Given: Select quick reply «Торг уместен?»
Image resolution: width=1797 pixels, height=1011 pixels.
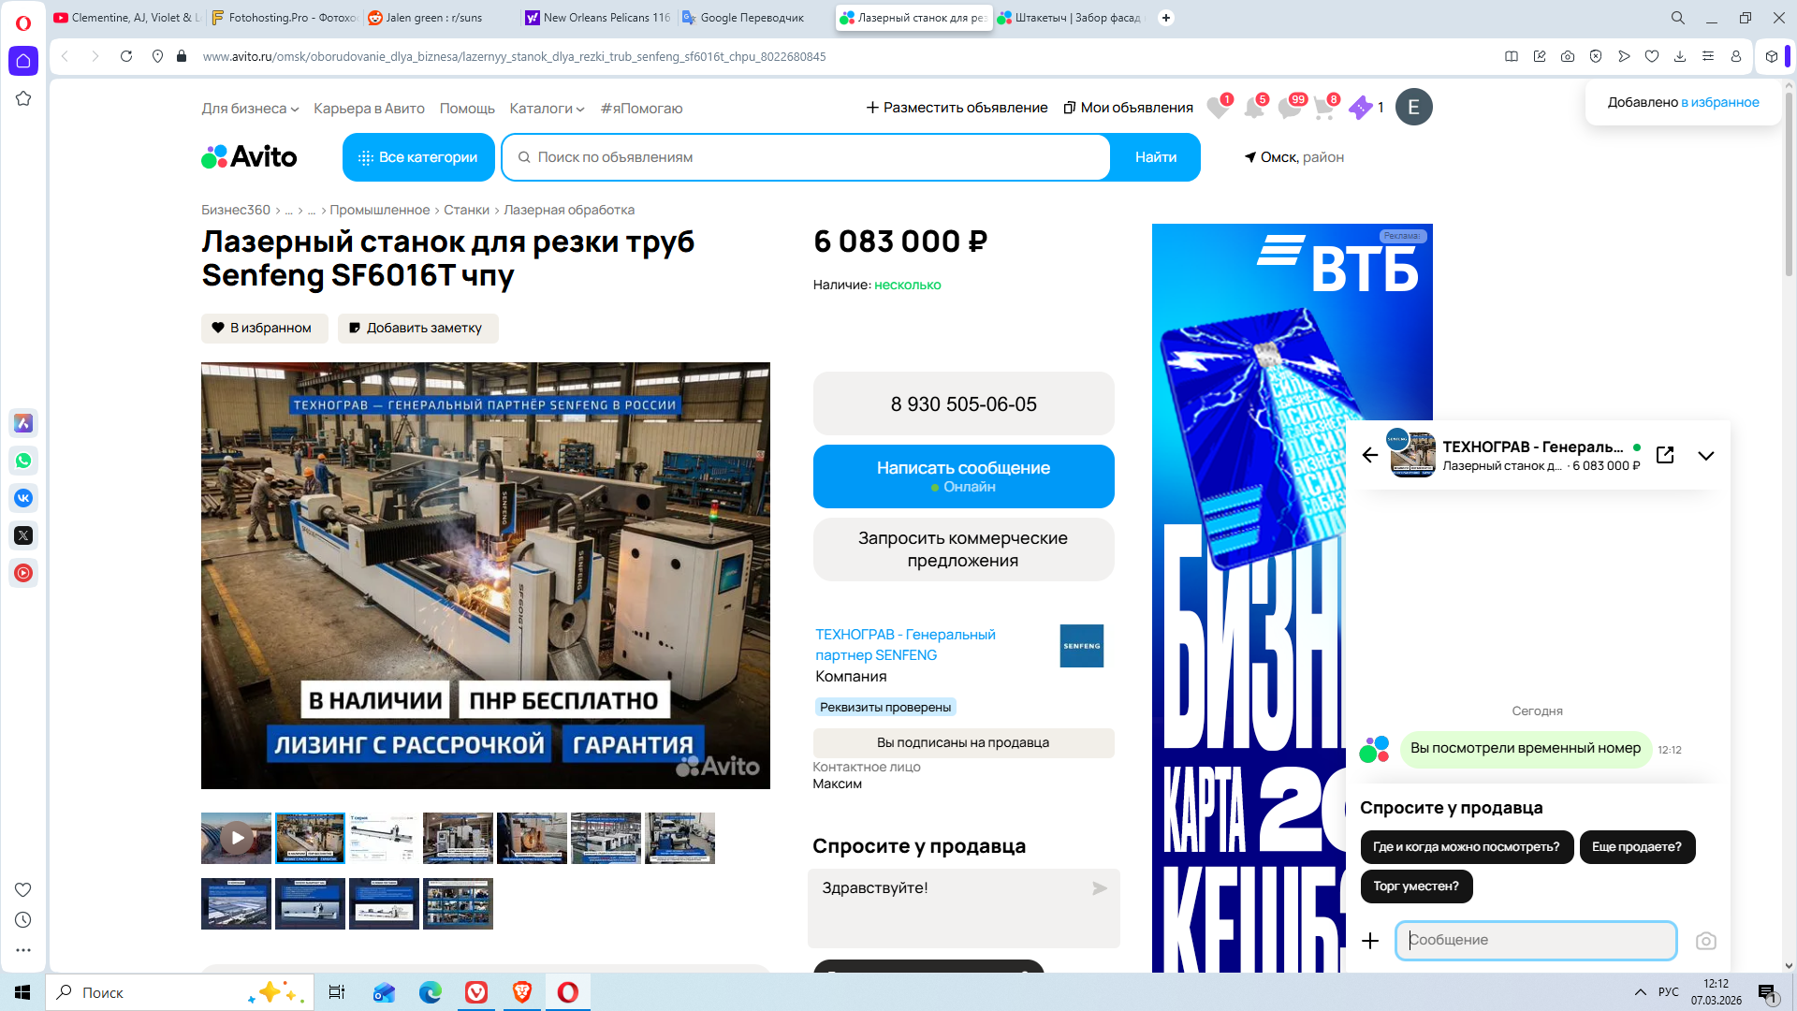Looking at the screenshot, I should pyautogui.click(x=1415, y=886).
